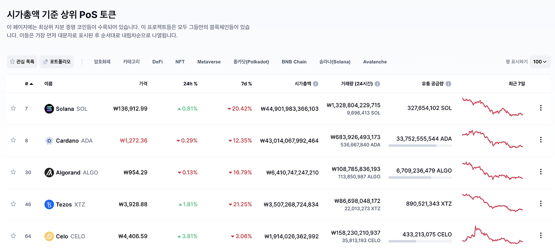Switch to the DeFi filter tab
Screen dimensions: 555x252
pyautogui.click(x=157, y=61)
